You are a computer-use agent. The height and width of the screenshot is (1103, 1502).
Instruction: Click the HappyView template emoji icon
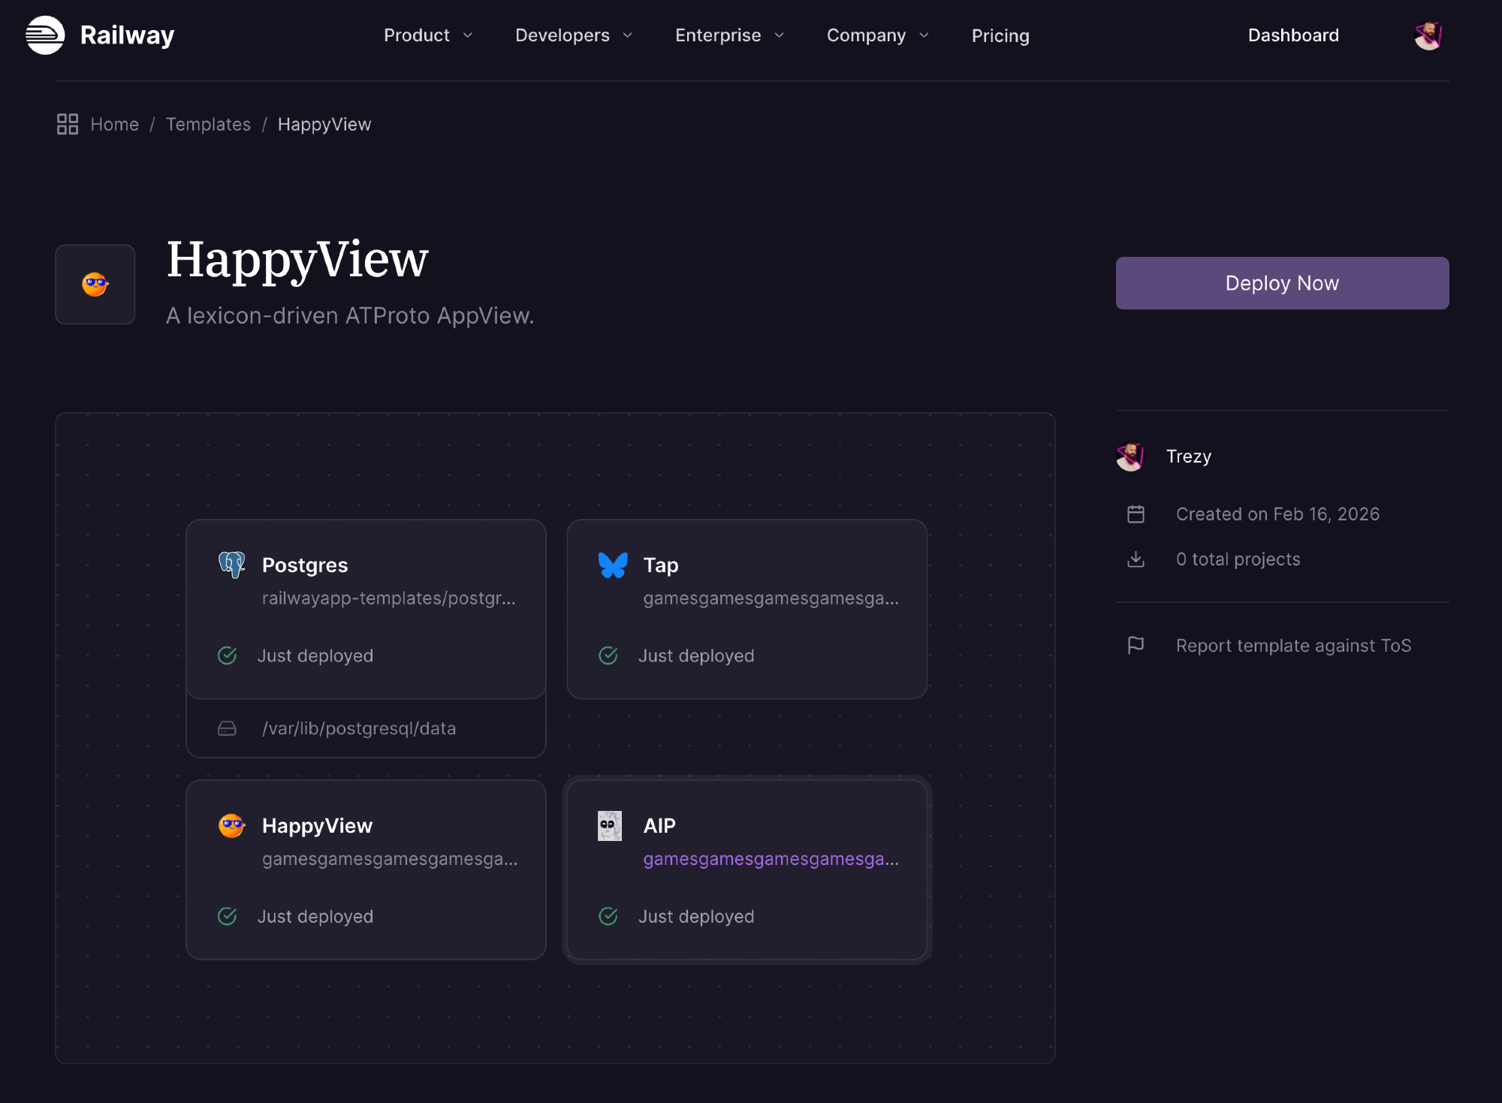click(95, 285)
